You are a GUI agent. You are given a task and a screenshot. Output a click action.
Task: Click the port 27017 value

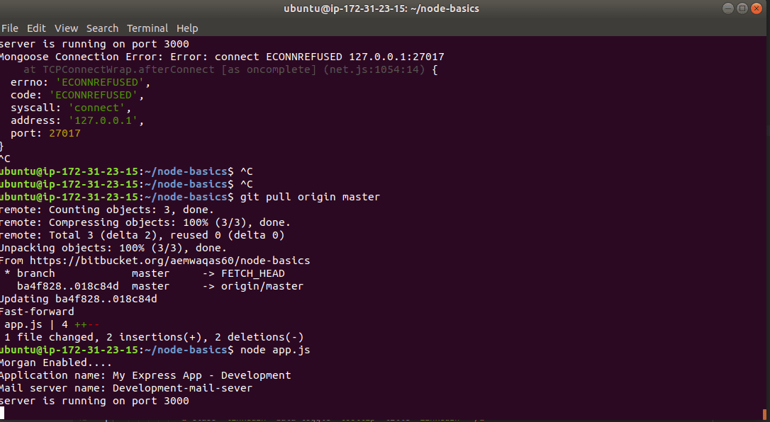pos(64,132)
